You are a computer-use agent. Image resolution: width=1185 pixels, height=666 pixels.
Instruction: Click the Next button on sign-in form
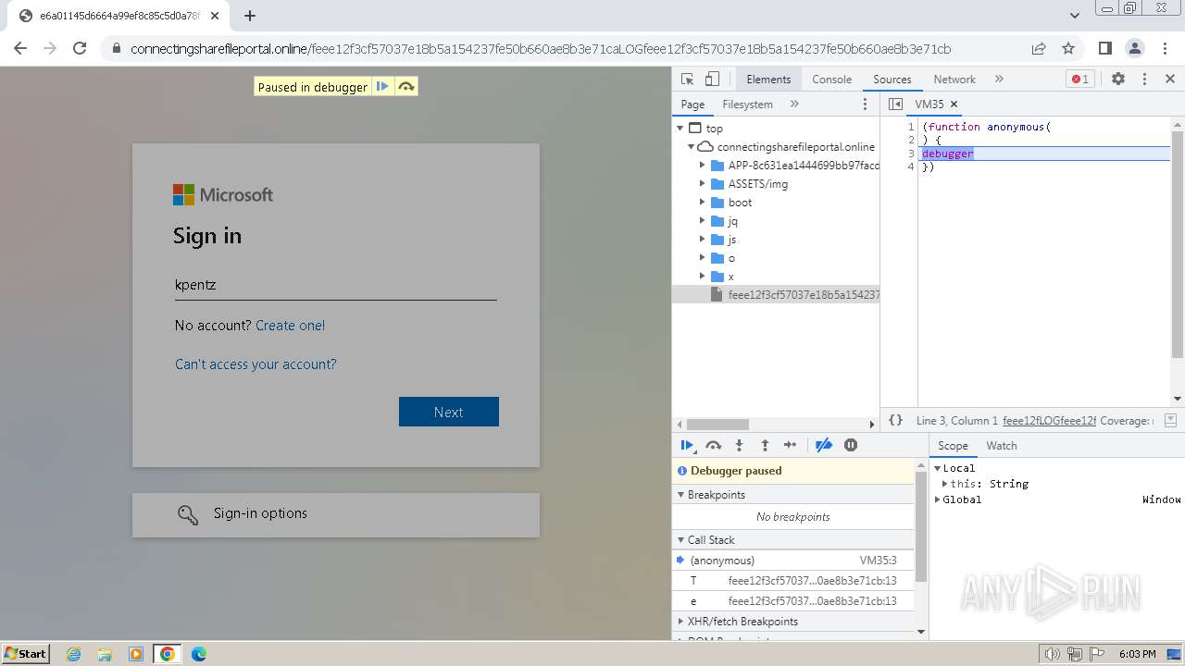[x=449, y=412]
